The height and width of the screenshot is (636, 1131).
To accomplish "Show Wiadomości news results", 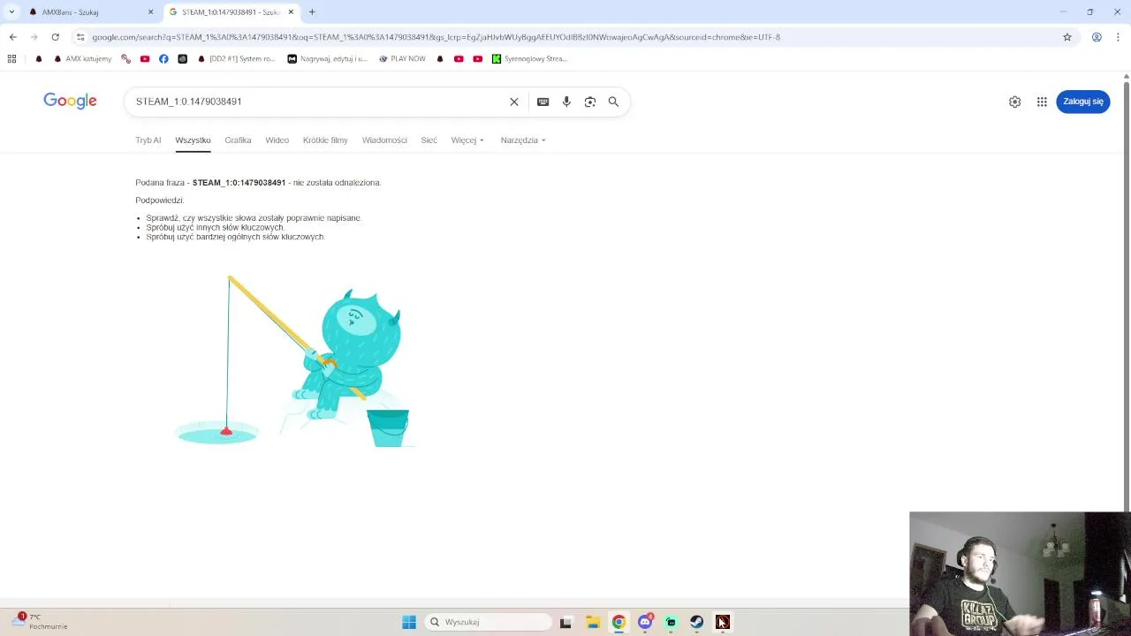I will pyautogui.click(x=384, y=140).
